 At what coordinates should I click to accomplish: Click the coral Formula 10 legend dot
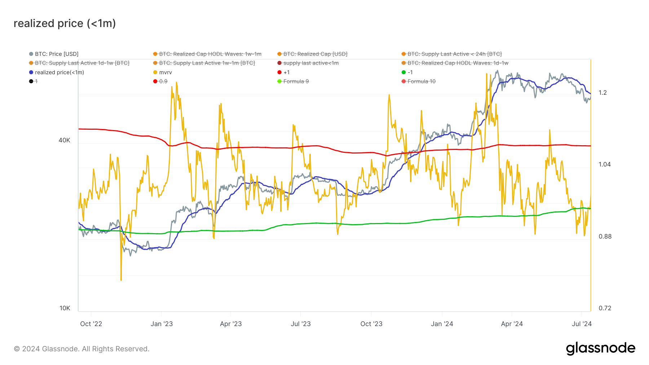click(x=403, y=81)
